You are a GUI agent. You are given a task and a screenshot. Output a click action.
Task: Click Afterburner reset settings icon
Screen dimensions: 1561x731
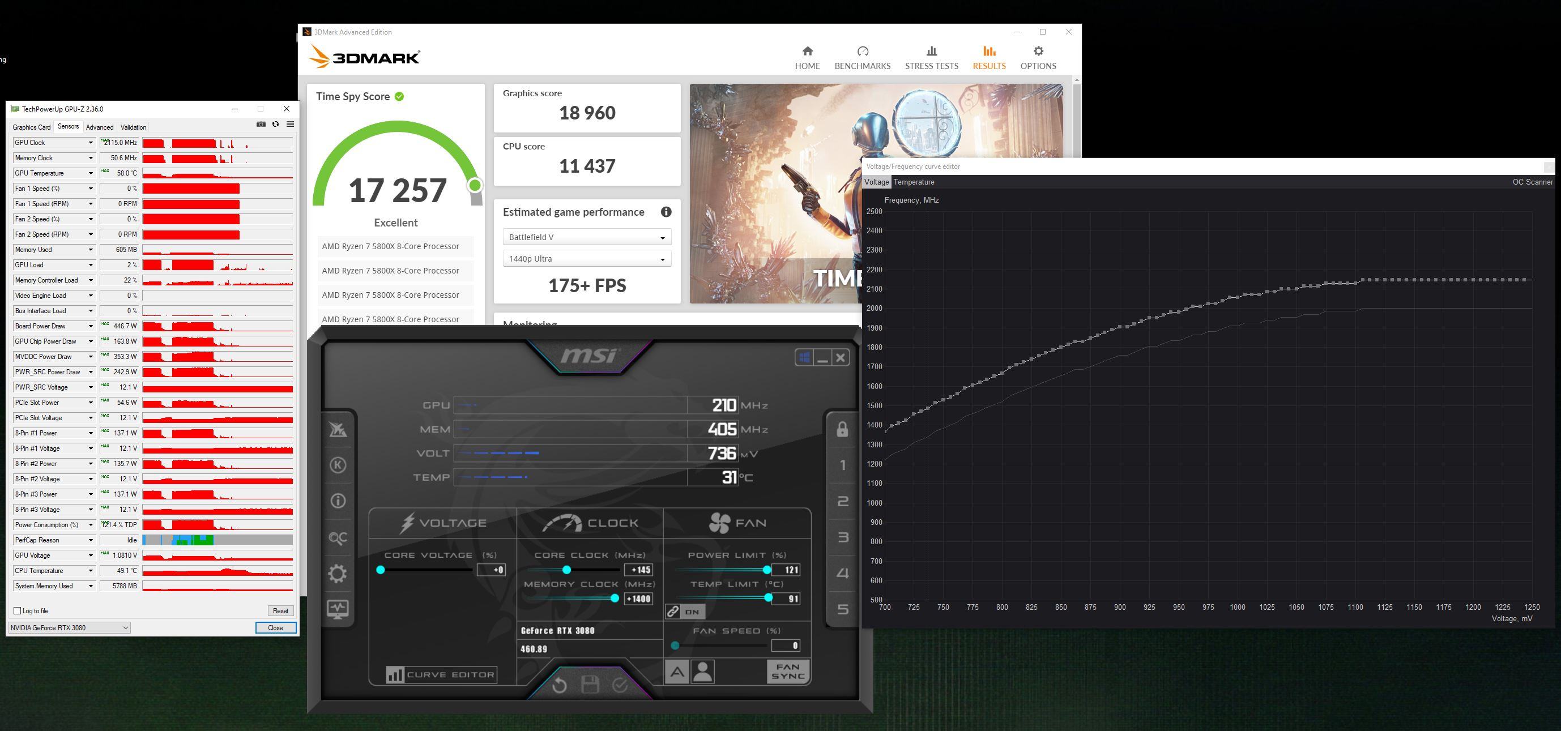559,685
